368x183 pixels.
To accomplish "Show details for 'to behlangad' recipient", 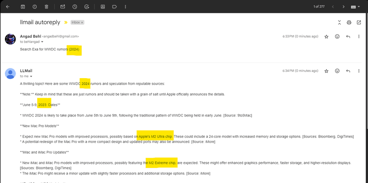I will (42, 42).
